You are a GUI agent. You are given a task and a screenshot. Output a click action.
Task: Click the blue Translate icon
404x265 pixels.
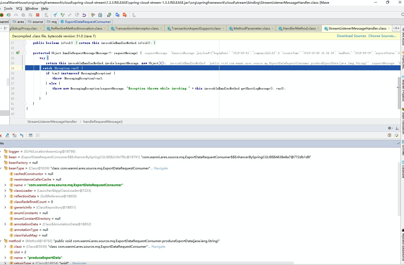click(118, 15)
